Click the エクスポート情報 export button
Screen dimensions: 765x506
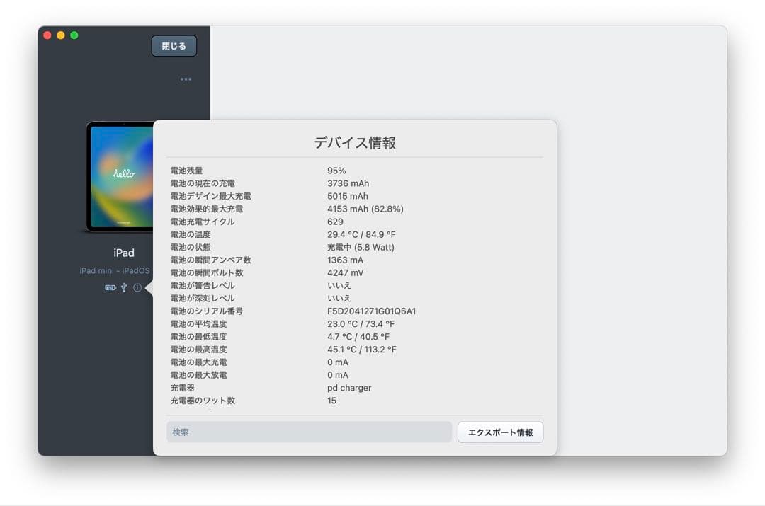501,432
